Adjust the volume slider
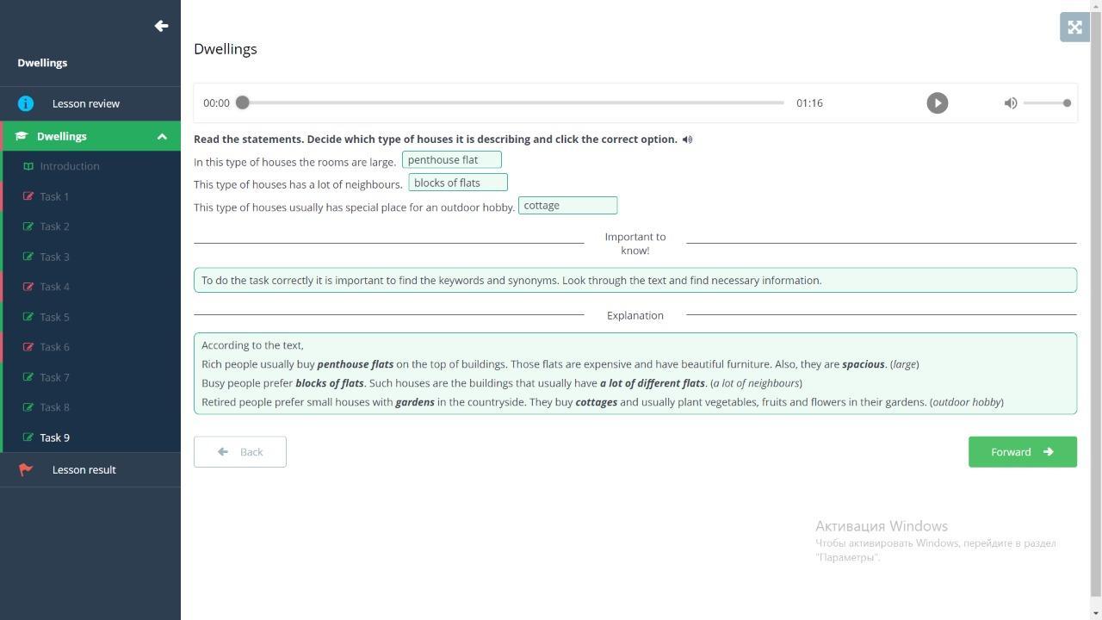 click(1047, 103)
